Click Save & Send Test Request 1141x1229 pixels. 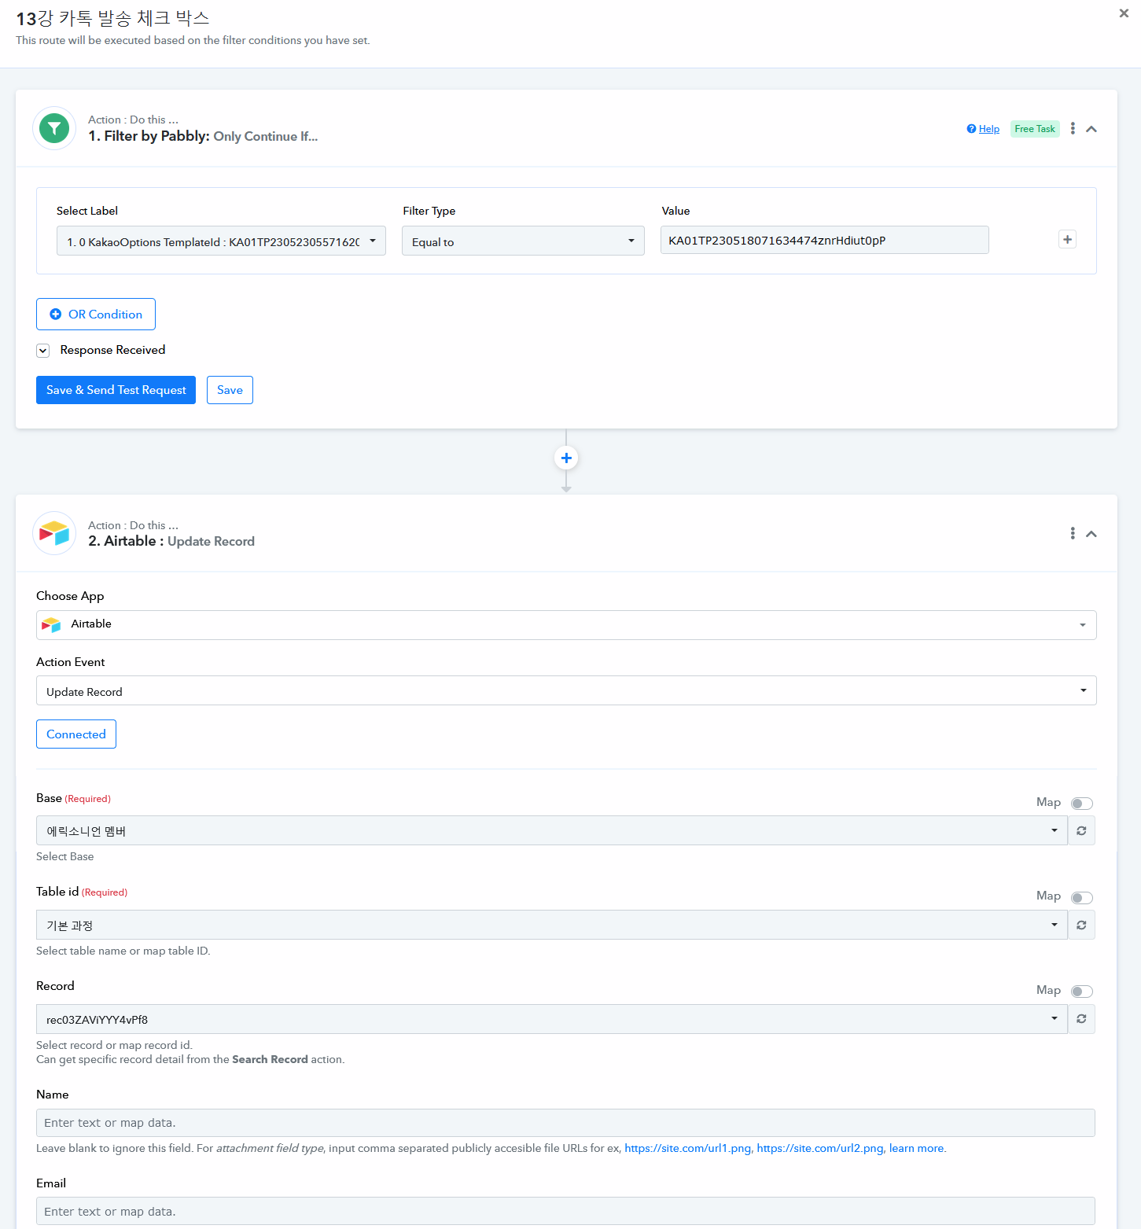[116, 390]
